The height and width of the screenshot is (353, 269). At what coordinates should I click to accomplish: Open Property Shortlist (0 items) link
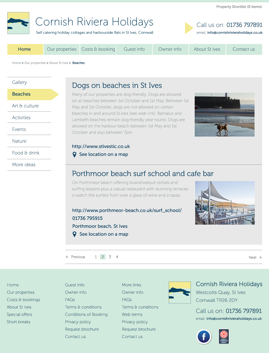[x=239, y=7]
